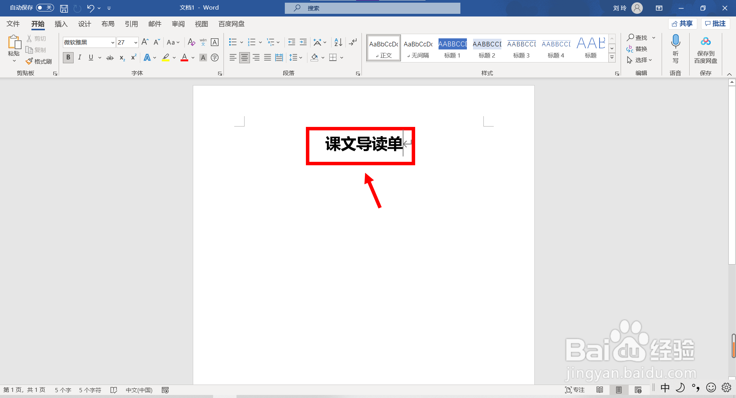Click the Undo icon
Viewport: 736px width, 398px height.
90,8
